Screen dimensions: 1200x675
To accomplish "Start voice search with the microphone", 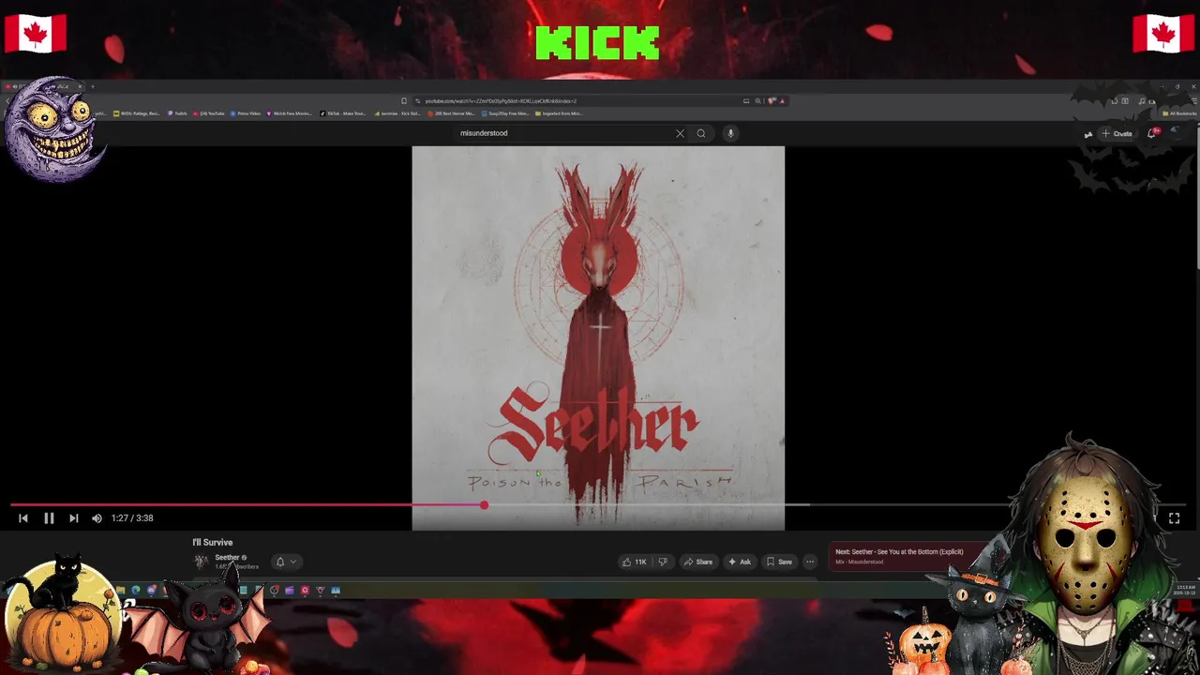I will pos(730,133).
